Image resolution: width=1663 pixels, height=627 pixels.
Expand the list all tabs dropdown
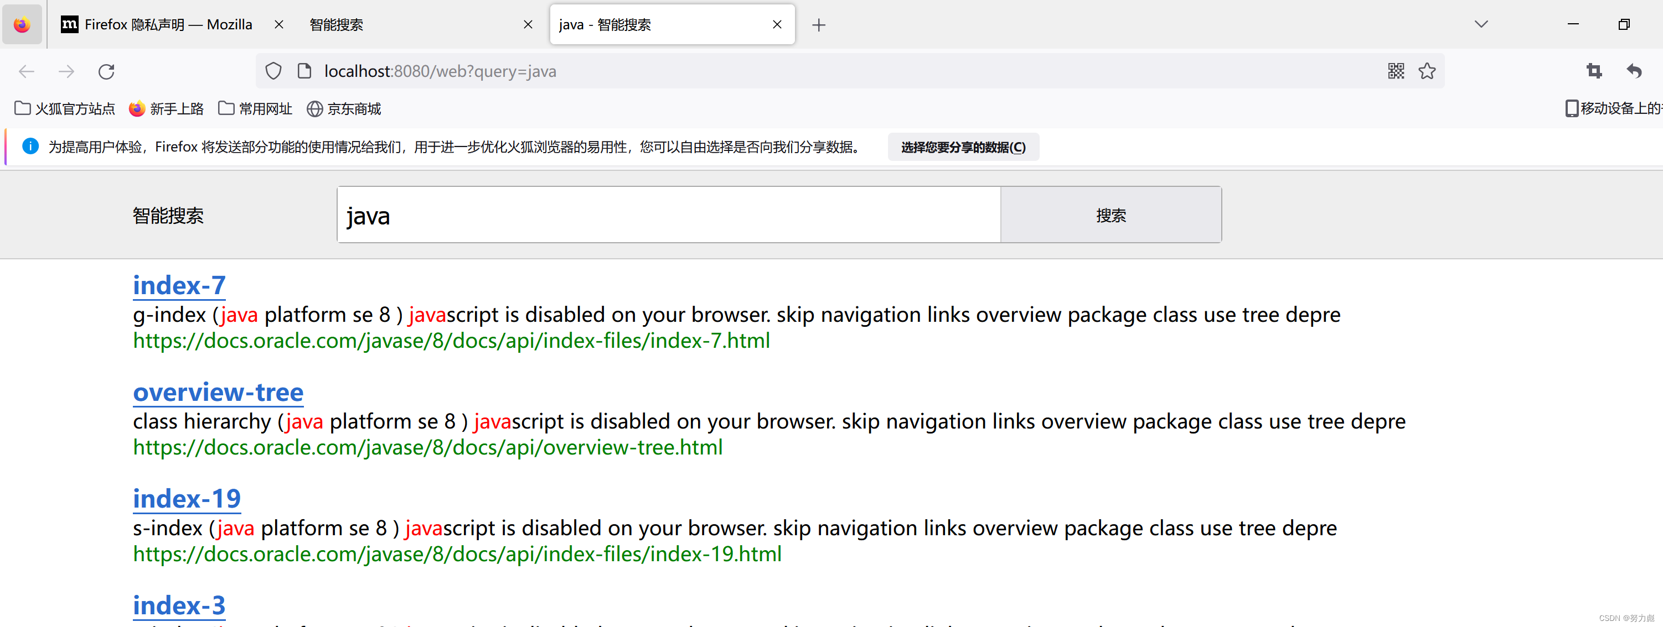1481,24
